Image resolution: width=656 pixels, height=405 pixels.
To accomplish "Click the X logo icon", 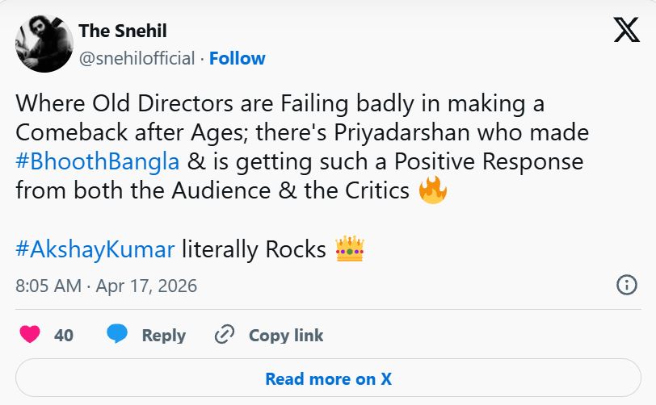I will 627,31.
